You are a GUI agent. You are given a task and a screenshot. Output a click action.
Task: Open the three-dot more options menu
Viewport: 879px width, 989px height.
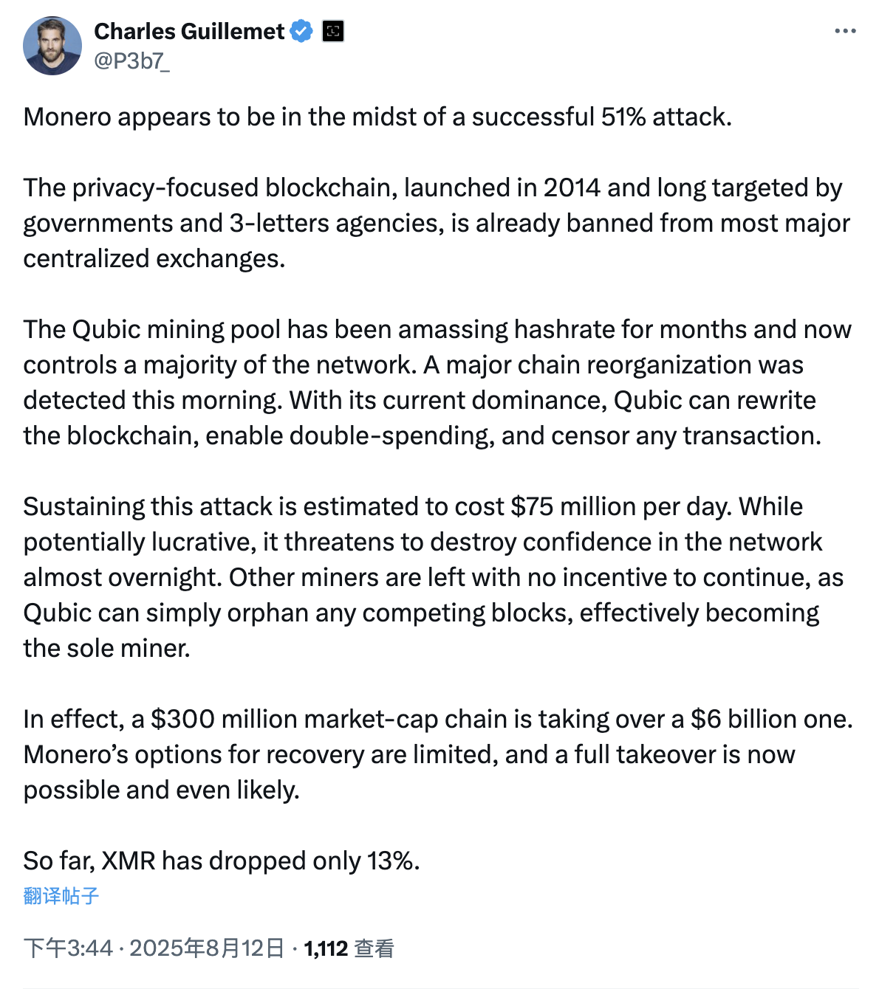pos(845,31)
